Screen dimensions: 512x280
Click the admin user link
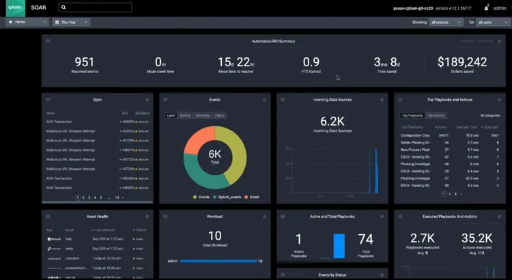coord(500,8)
